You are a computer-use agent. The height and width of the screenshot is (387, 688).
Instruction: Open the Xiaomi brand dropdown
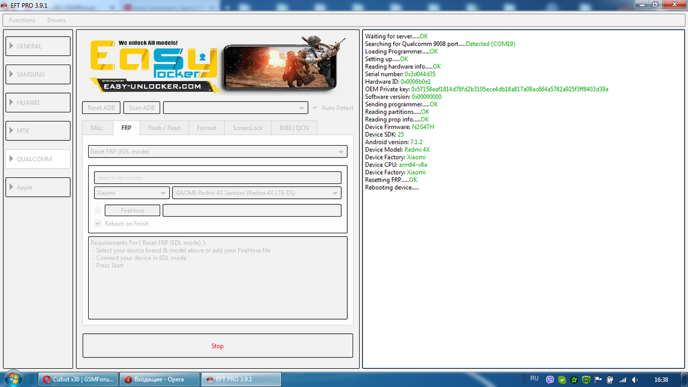(x=132, y=193)
